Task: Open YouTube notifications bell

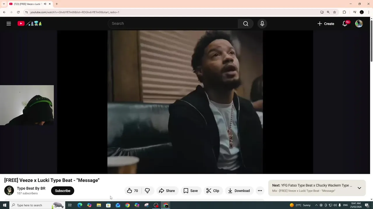Action: pos(345,24)
